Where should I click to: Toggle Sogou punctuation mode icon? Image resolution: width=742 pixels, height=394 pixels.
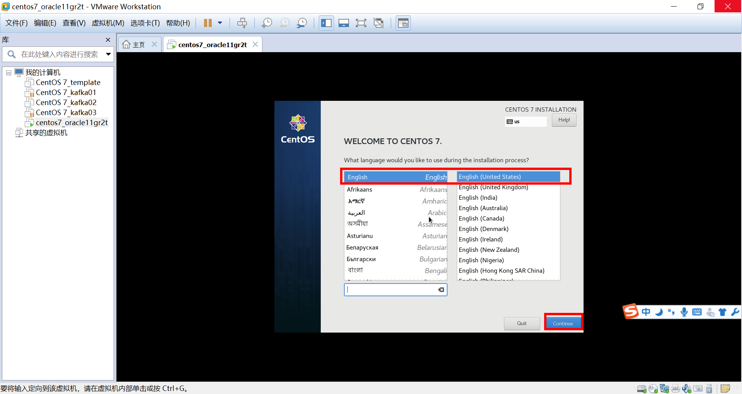point(671,312)
